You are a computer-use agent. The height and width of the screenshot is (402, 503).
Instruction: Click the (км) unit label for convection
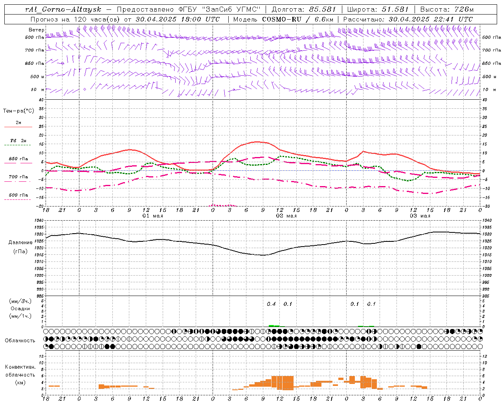(x=20, y=382)
